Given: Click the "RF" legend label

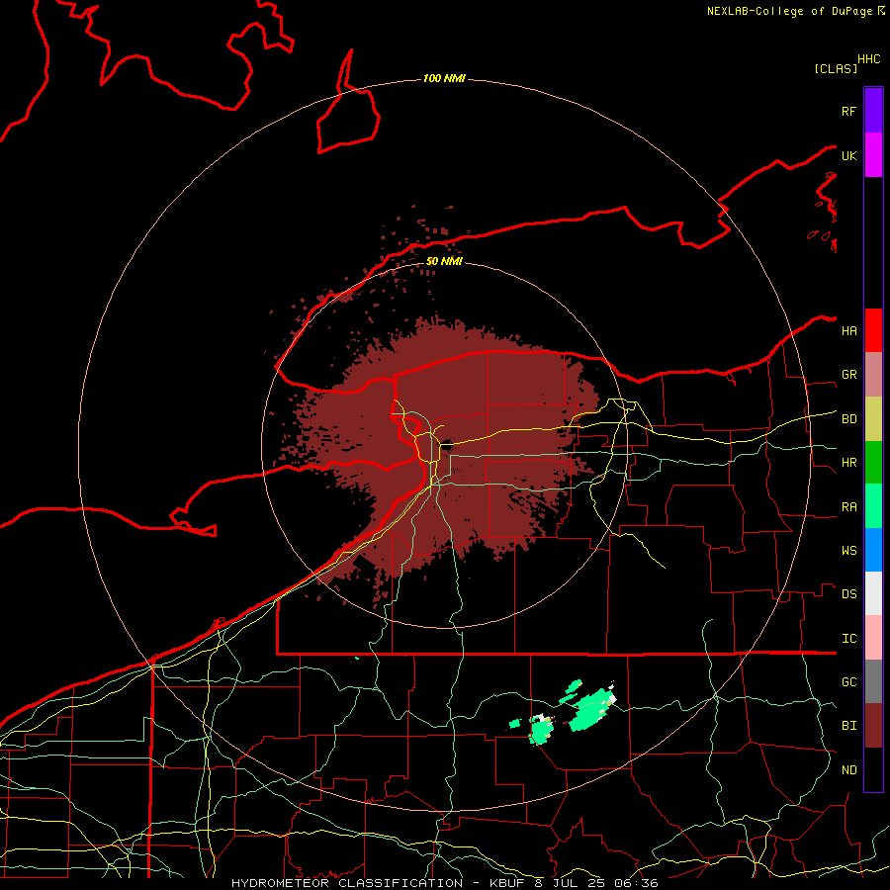Looking at the screenshot, I should click(848, 111).
